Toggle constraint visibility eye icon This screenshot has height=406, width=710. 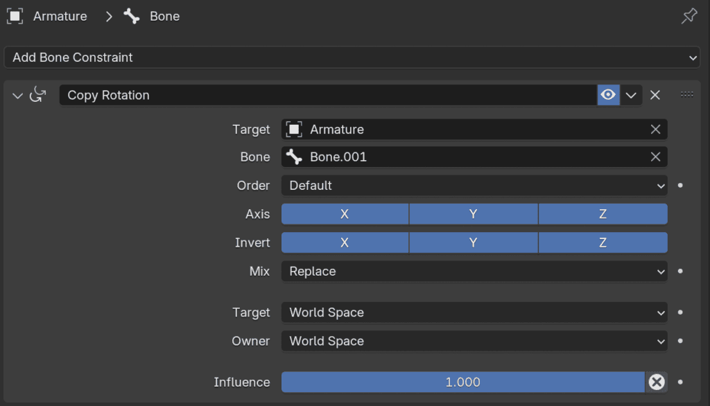(x=608, y=95)
